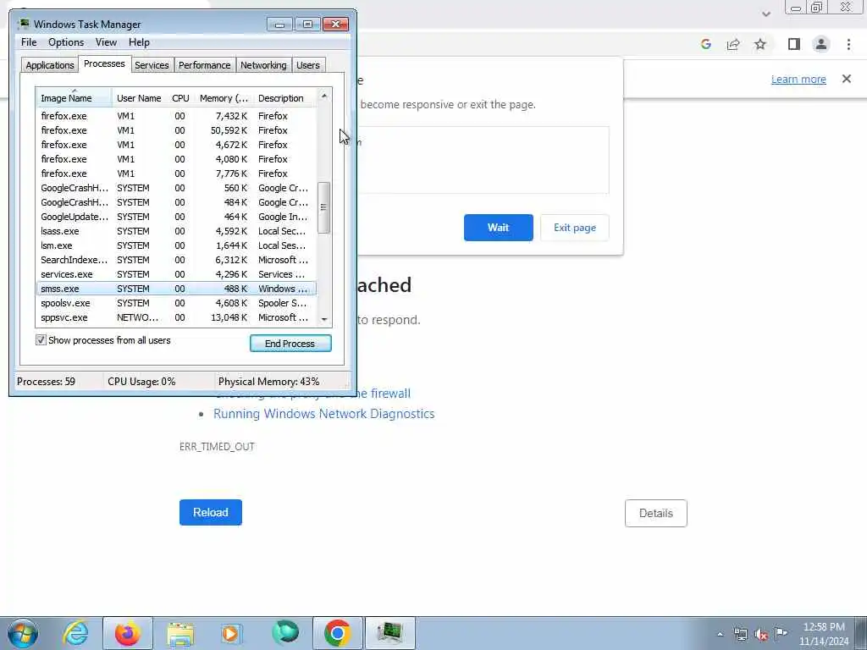
Task: Open the Learn more link
Action: click(x=798, y=79)
